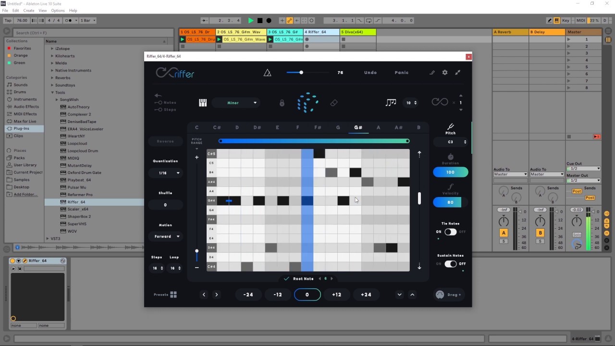Open the File menu
The height and width of the screenshot is (346, 615).
pos(5,11)
